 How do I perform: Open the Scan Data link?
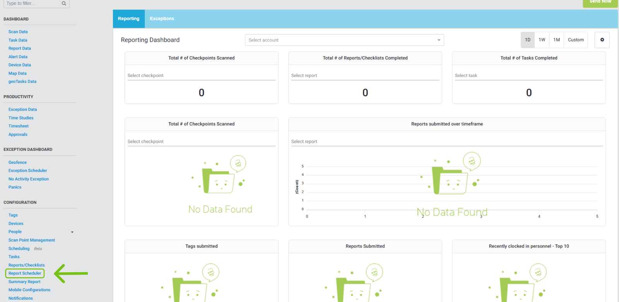click(18, 32)
